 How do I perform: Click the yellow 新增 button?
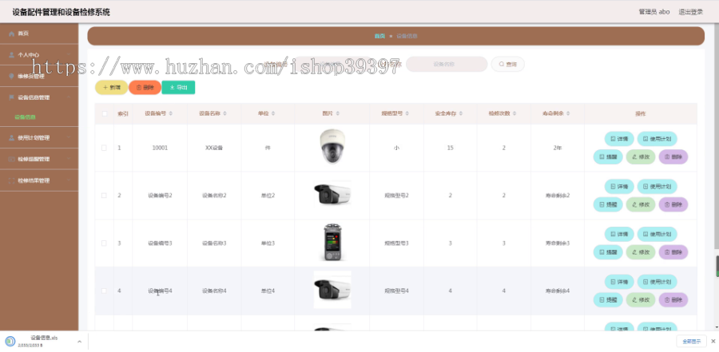(x=111, y=88)
